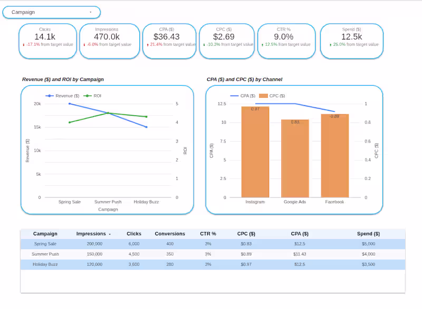Click the 280 conversions cell

click(x=170, y=264)
